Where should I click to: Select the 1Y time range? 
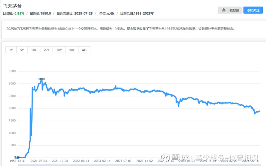pos(11,50)
